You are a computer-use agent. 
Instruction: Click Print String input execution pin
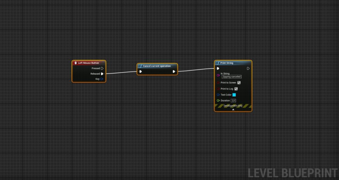point(218,69)
